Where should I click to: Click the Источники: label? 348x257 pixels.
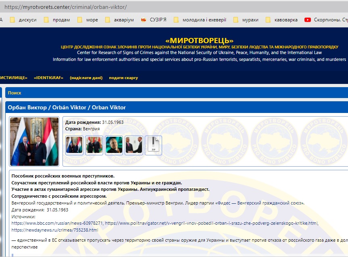coord(23,217)
